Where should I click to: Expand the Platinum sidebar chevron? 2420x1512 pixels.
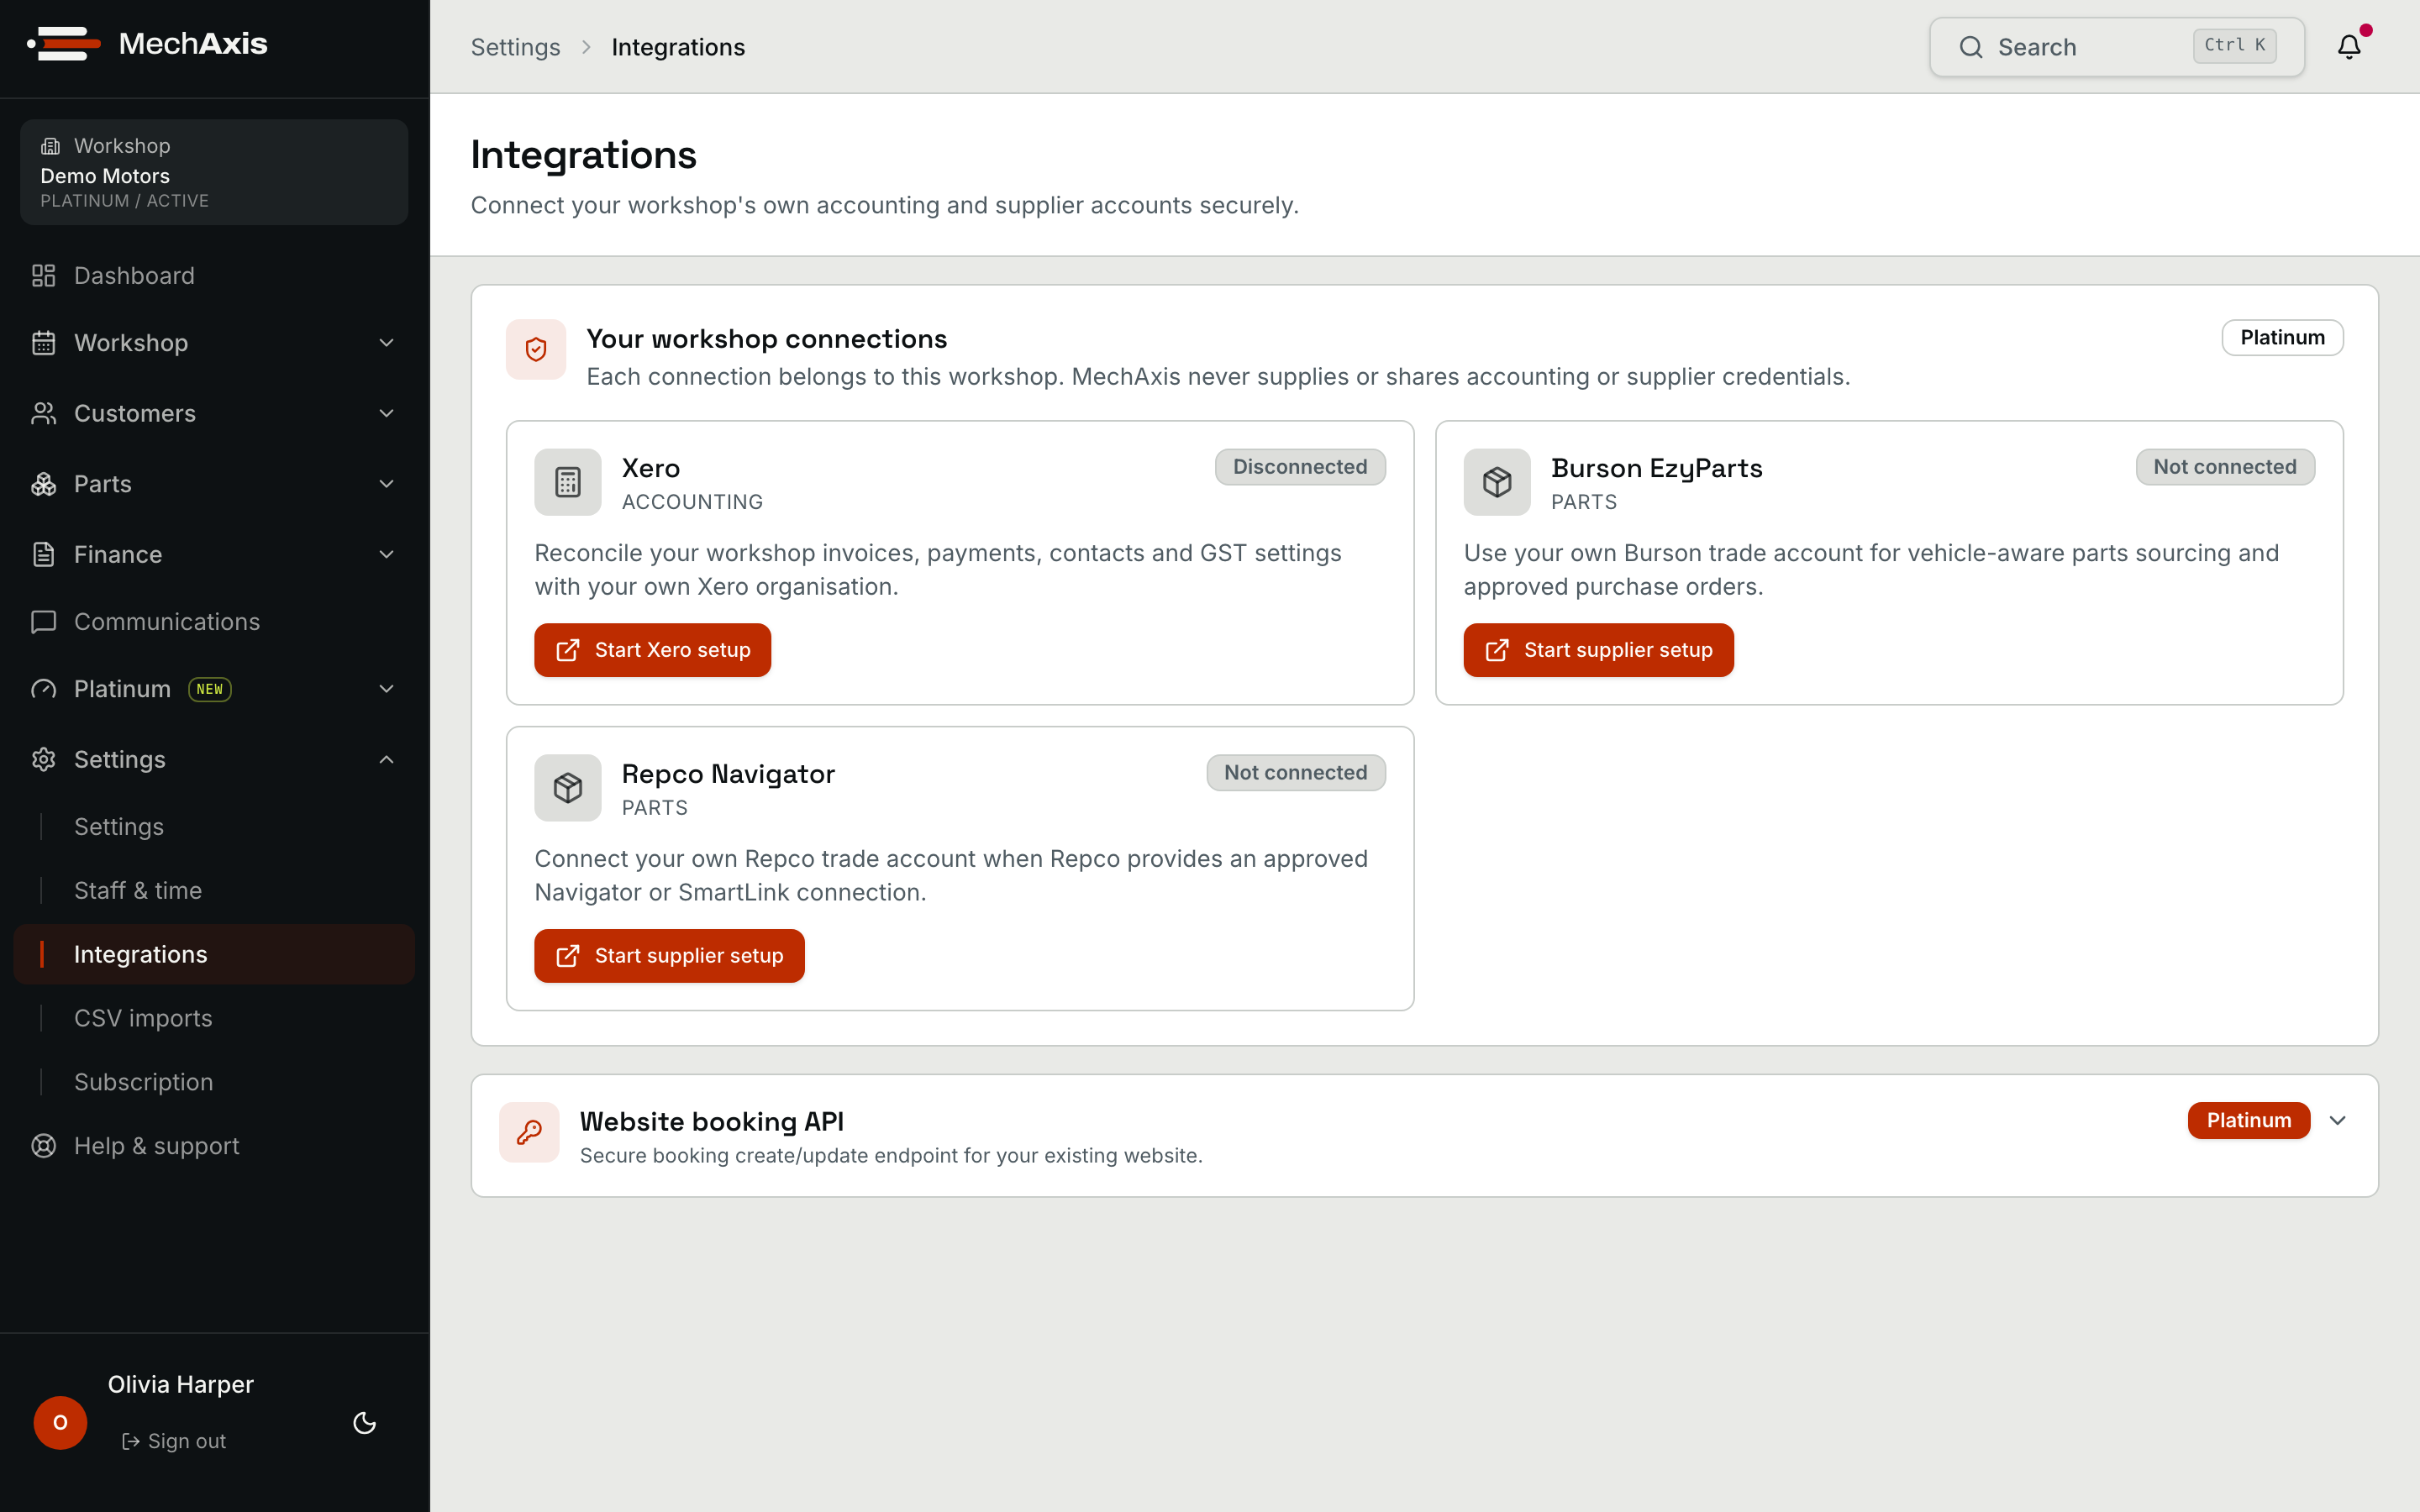387,689
